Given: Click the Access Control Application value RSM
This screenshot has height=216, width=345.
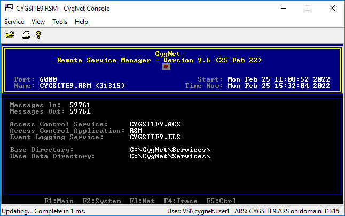Looking at the screenshot, I should pos(136,130).
